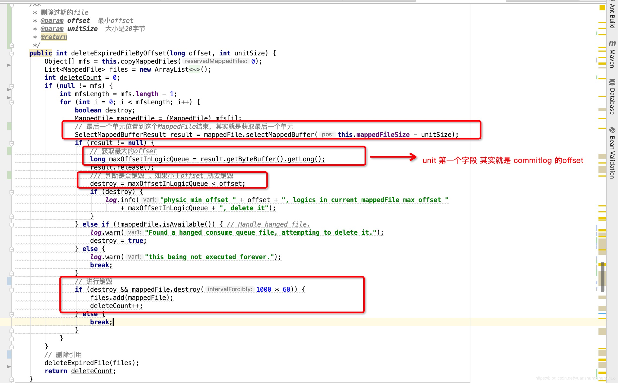Viewport: 618px width, 383px height.
Task: Click gutter arrow beside copyMappedFiles line
Action: (9, 65)
